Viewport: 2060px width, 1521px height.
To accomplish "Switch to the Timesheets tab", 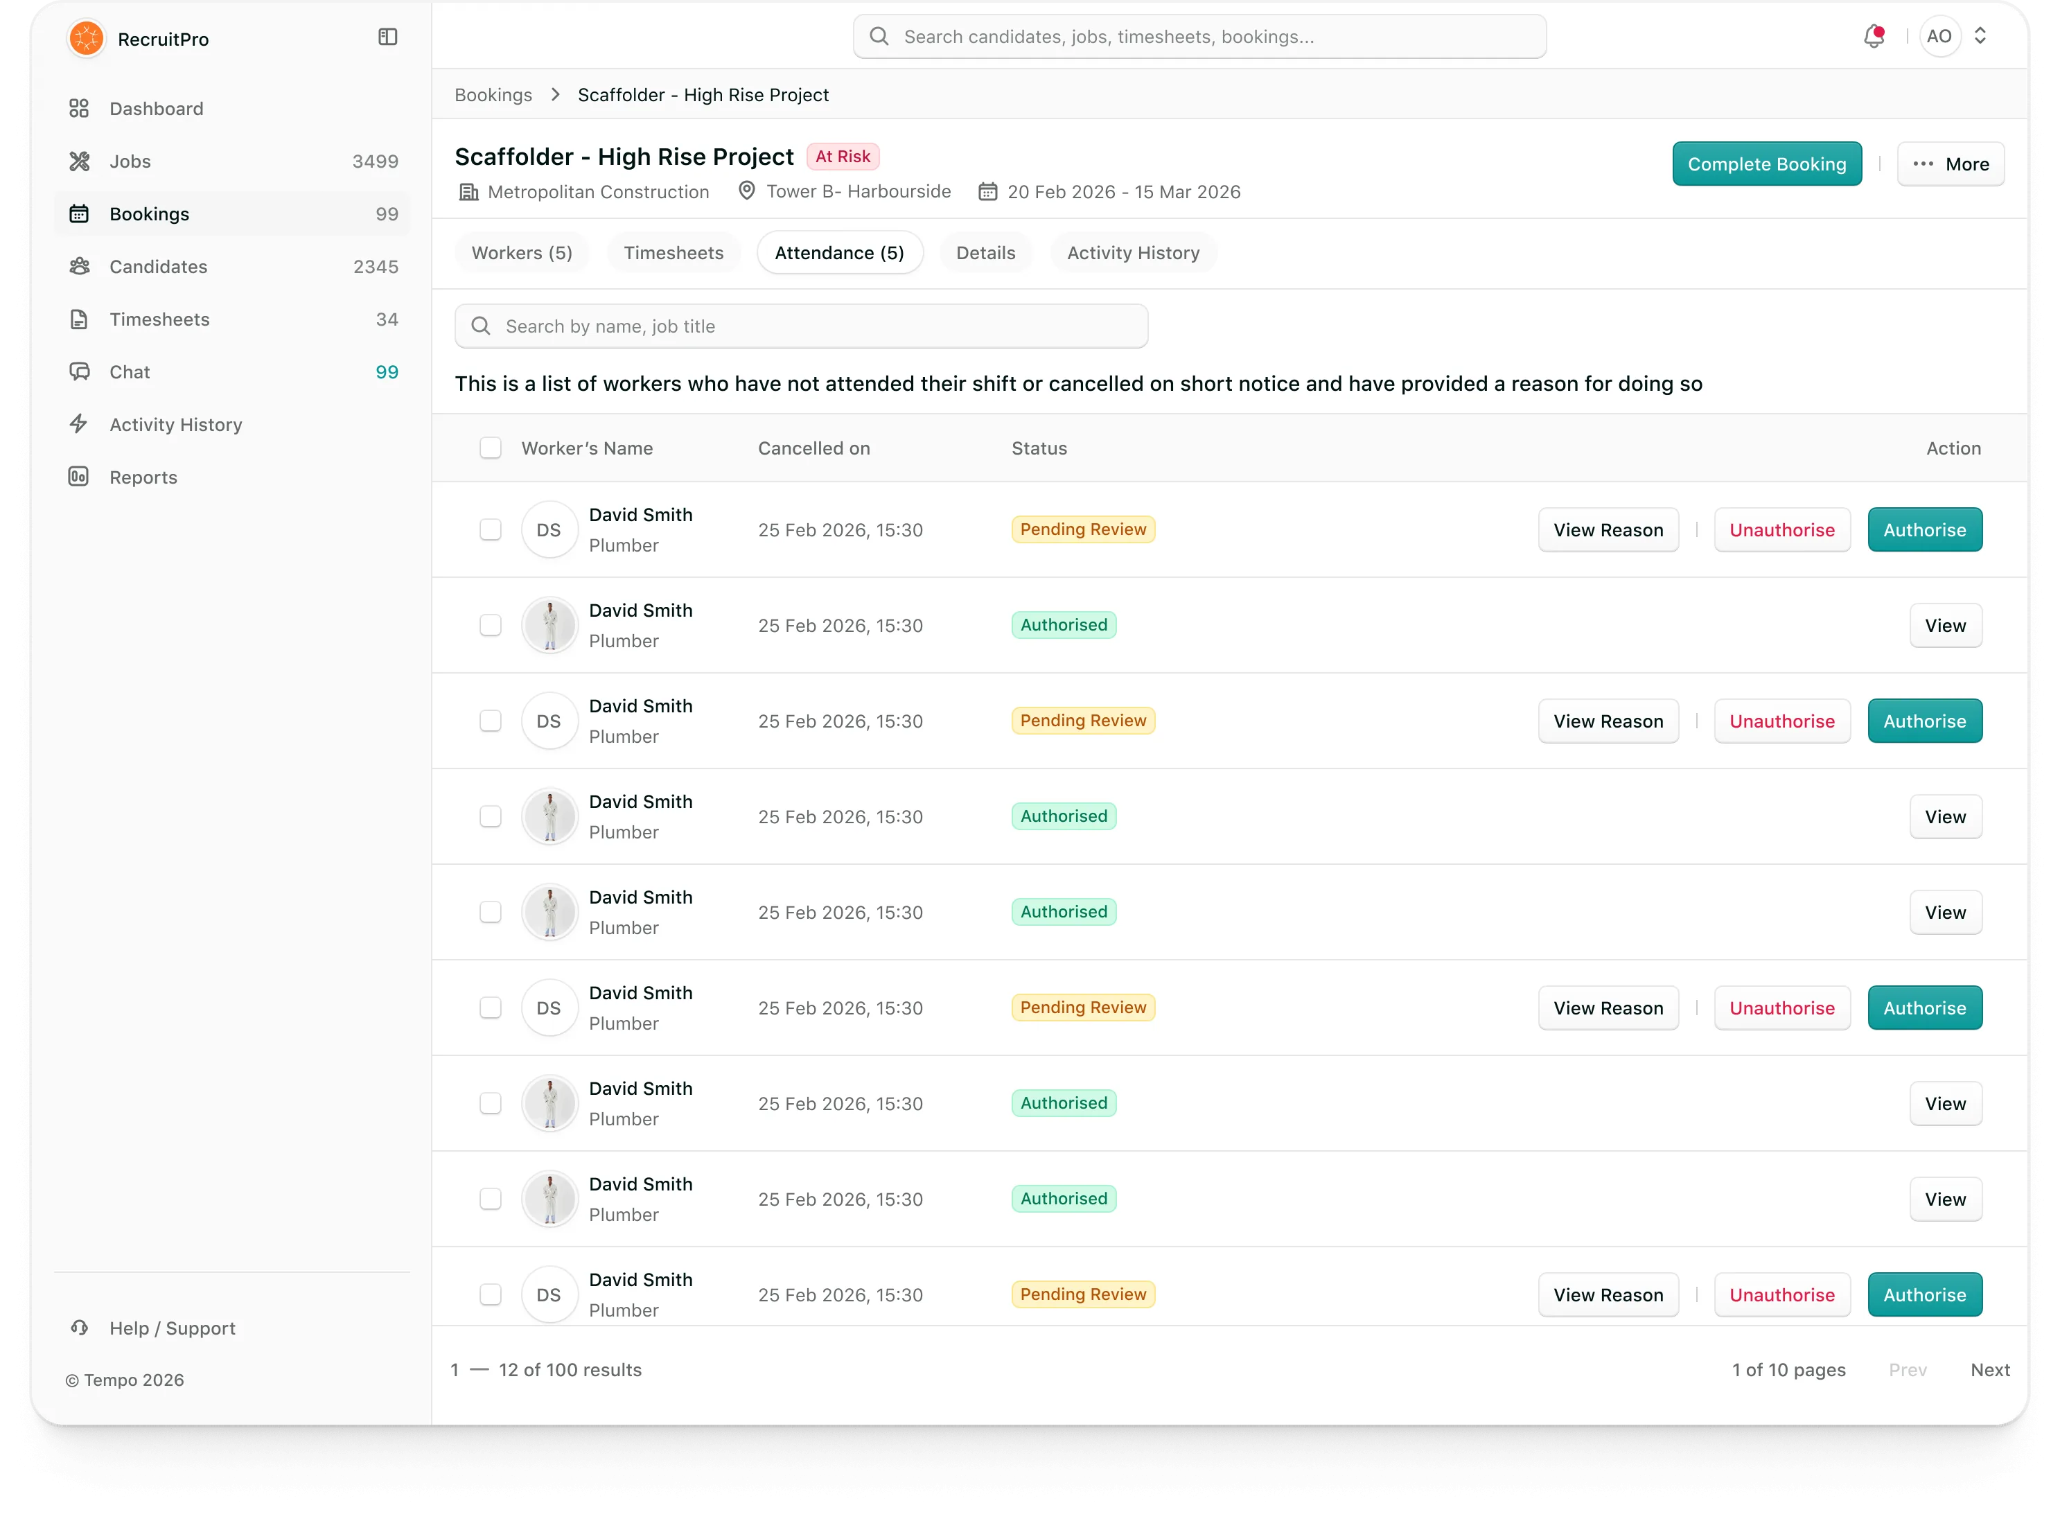I will tap(674, 253).
